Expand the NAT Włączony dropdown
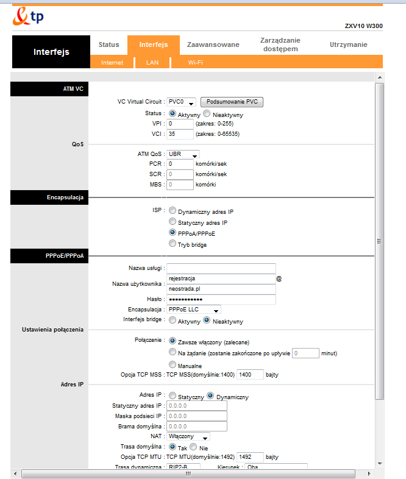The image size is (406, 479). point(188,436)
